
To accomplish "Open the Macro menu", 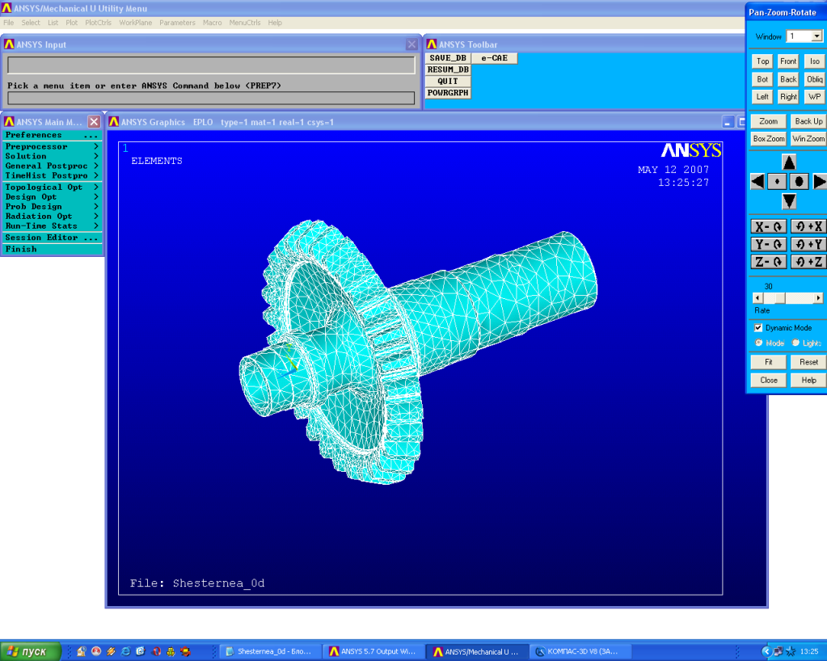I will 212,23.
